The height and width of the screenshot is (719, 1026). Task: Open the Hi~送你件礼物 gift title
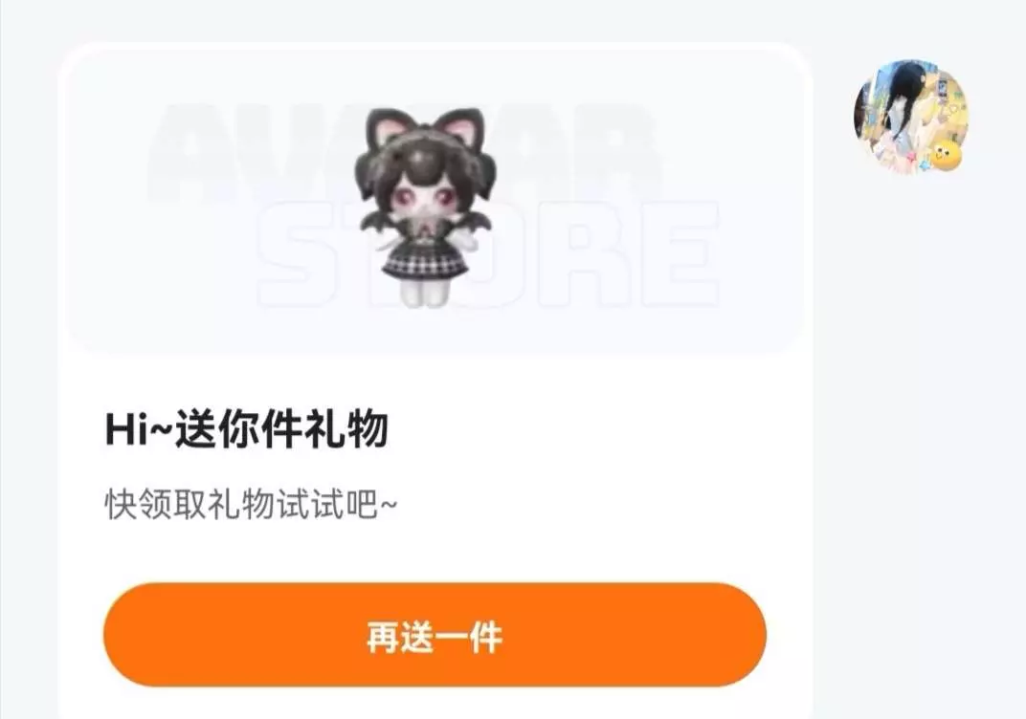[x=247, y=429]
